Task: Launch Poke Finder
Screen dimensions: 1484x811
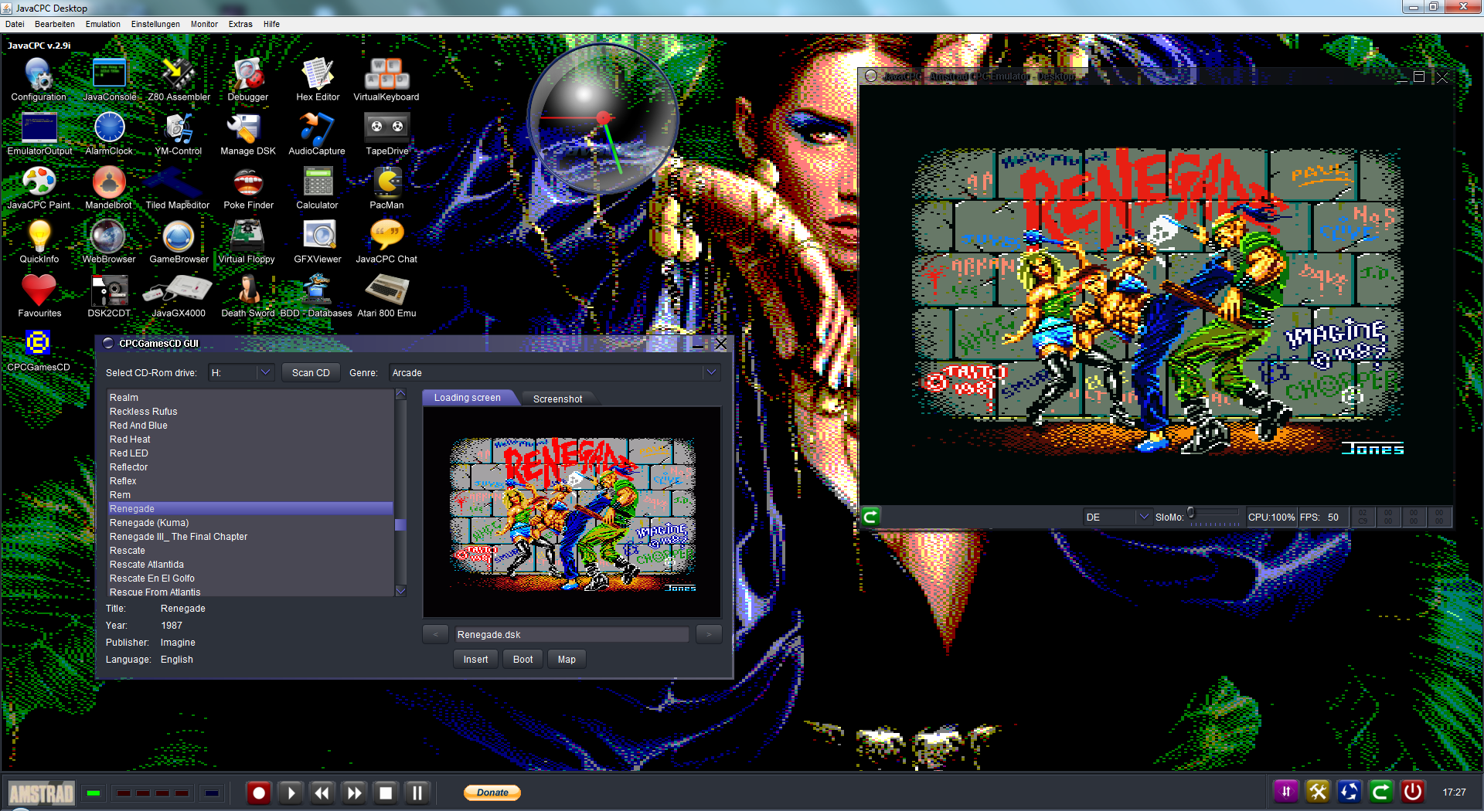Action: point(248,188)
